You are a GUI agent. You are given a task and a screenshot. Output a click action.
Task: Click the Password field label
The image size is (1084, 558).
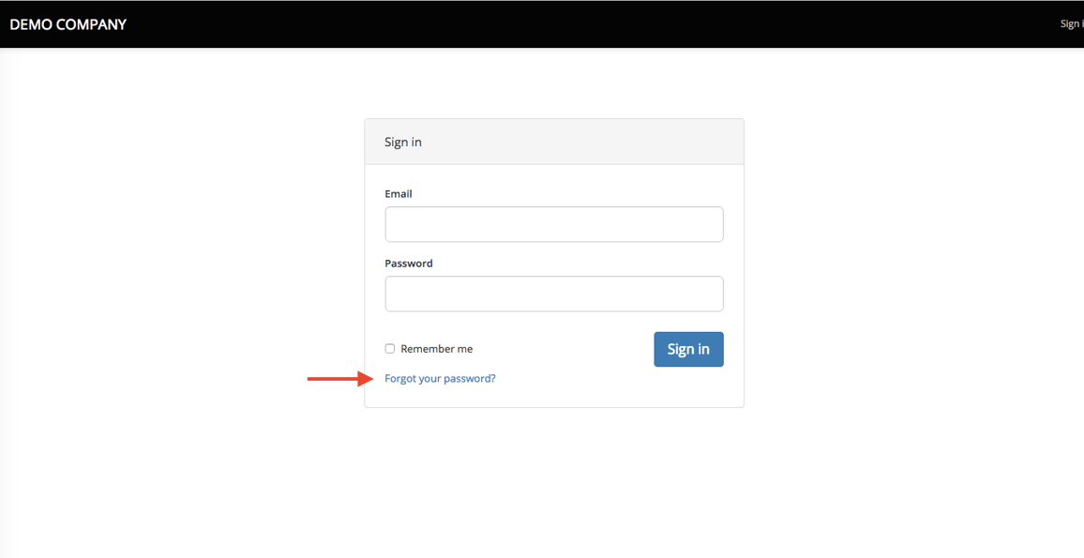tap(409, 263)
